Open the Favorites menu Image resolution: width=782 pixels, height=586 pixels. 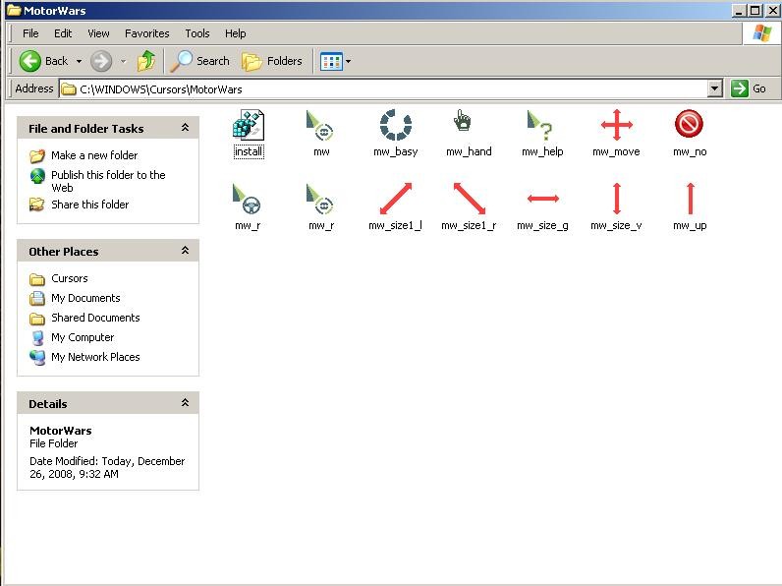point(146,33)
